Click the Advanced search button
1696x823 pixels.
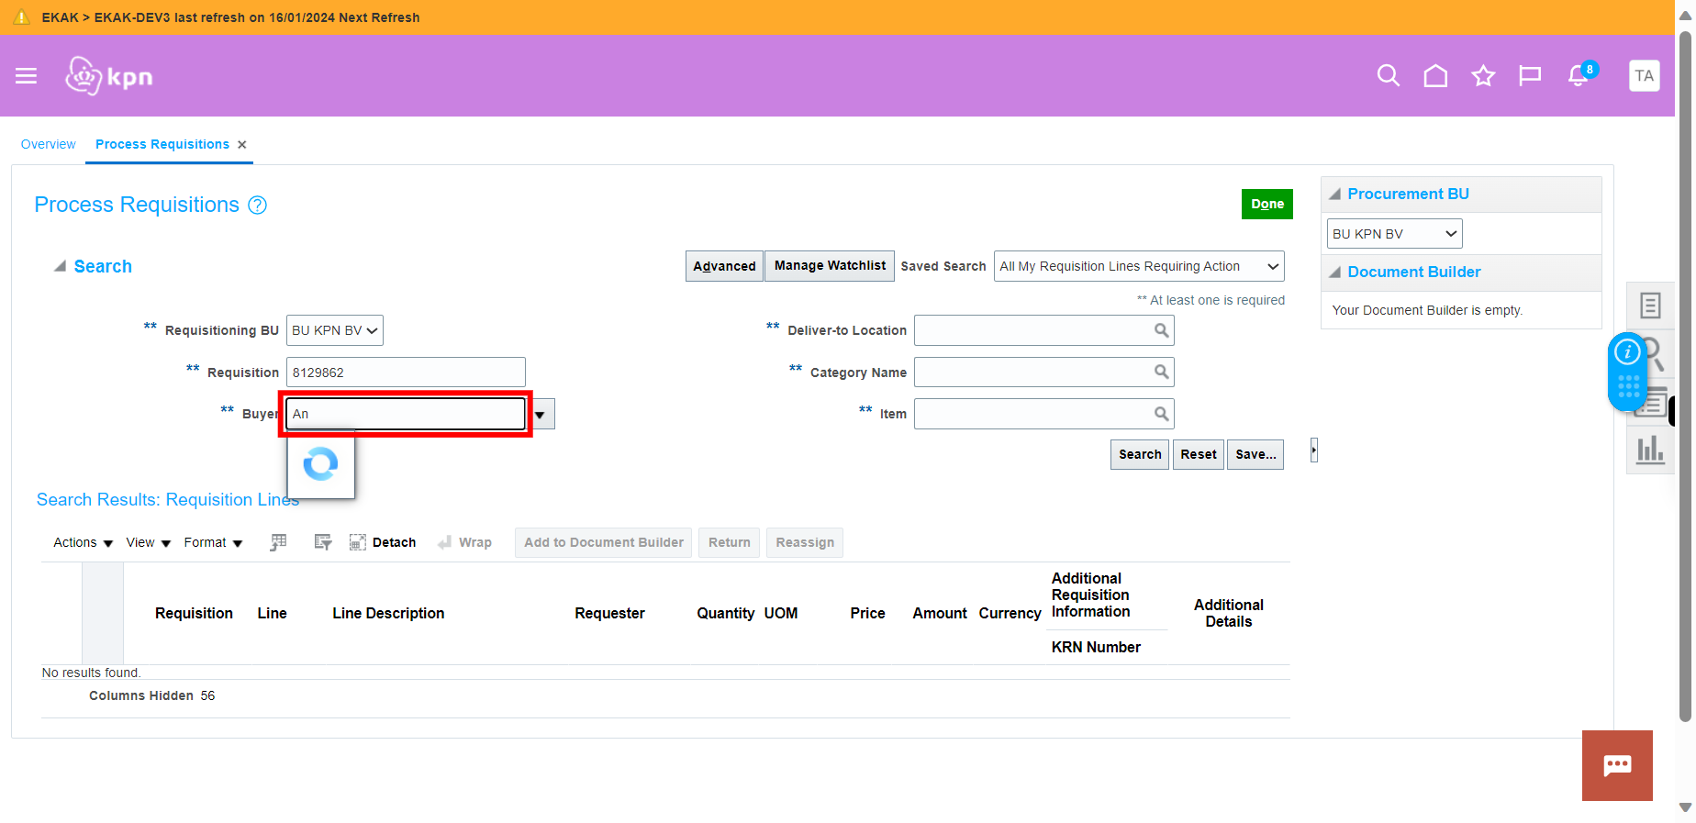724,266
